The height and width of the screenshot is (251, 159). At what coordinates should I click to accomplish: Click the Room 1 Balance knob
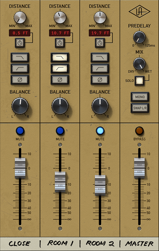[x=60, y=106]
